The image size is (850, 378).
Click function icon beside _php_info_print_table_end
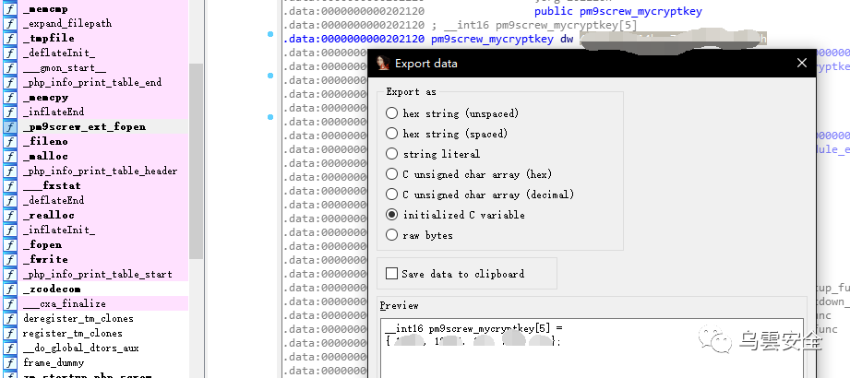10,82
